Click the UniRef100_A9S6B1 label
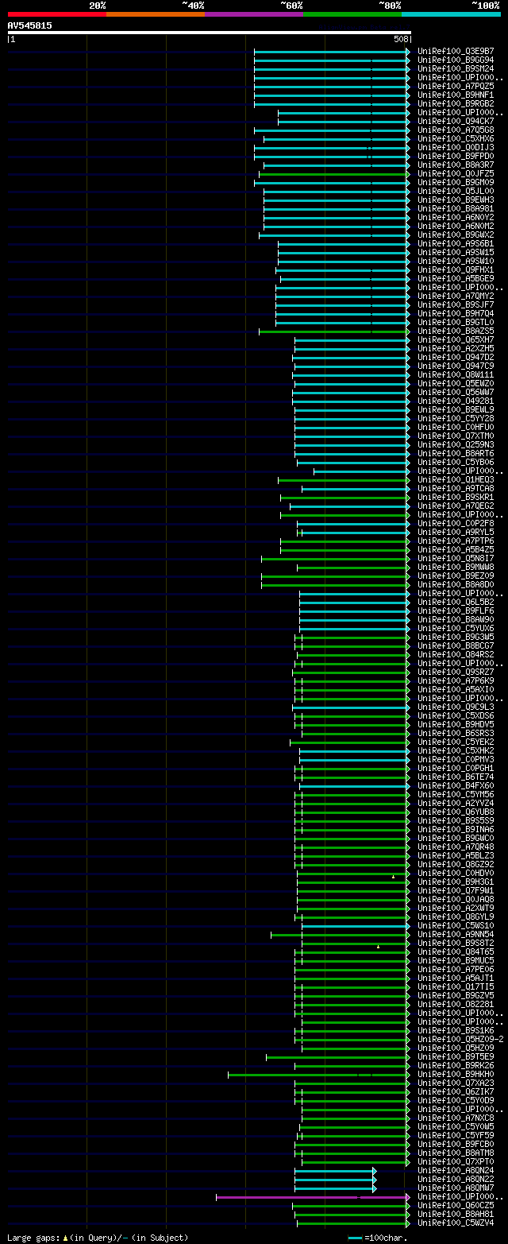Image resolution: width=508 pixels, height=1244 pixels. 456,244
